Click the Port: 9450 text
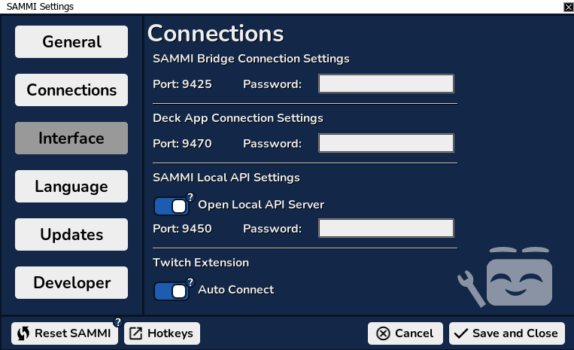The height and width of the screenshot is (350, 574). pos(182,229)
